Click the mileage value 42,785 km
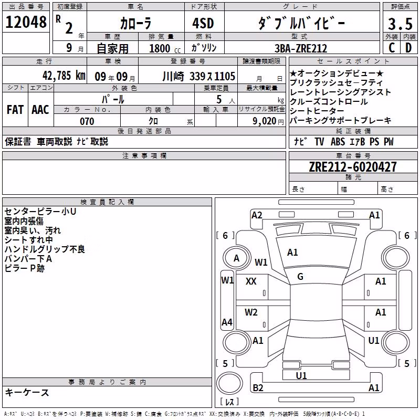Image resolution: width=420 pixels, height=420 pixels. click(x=64, y=76)
